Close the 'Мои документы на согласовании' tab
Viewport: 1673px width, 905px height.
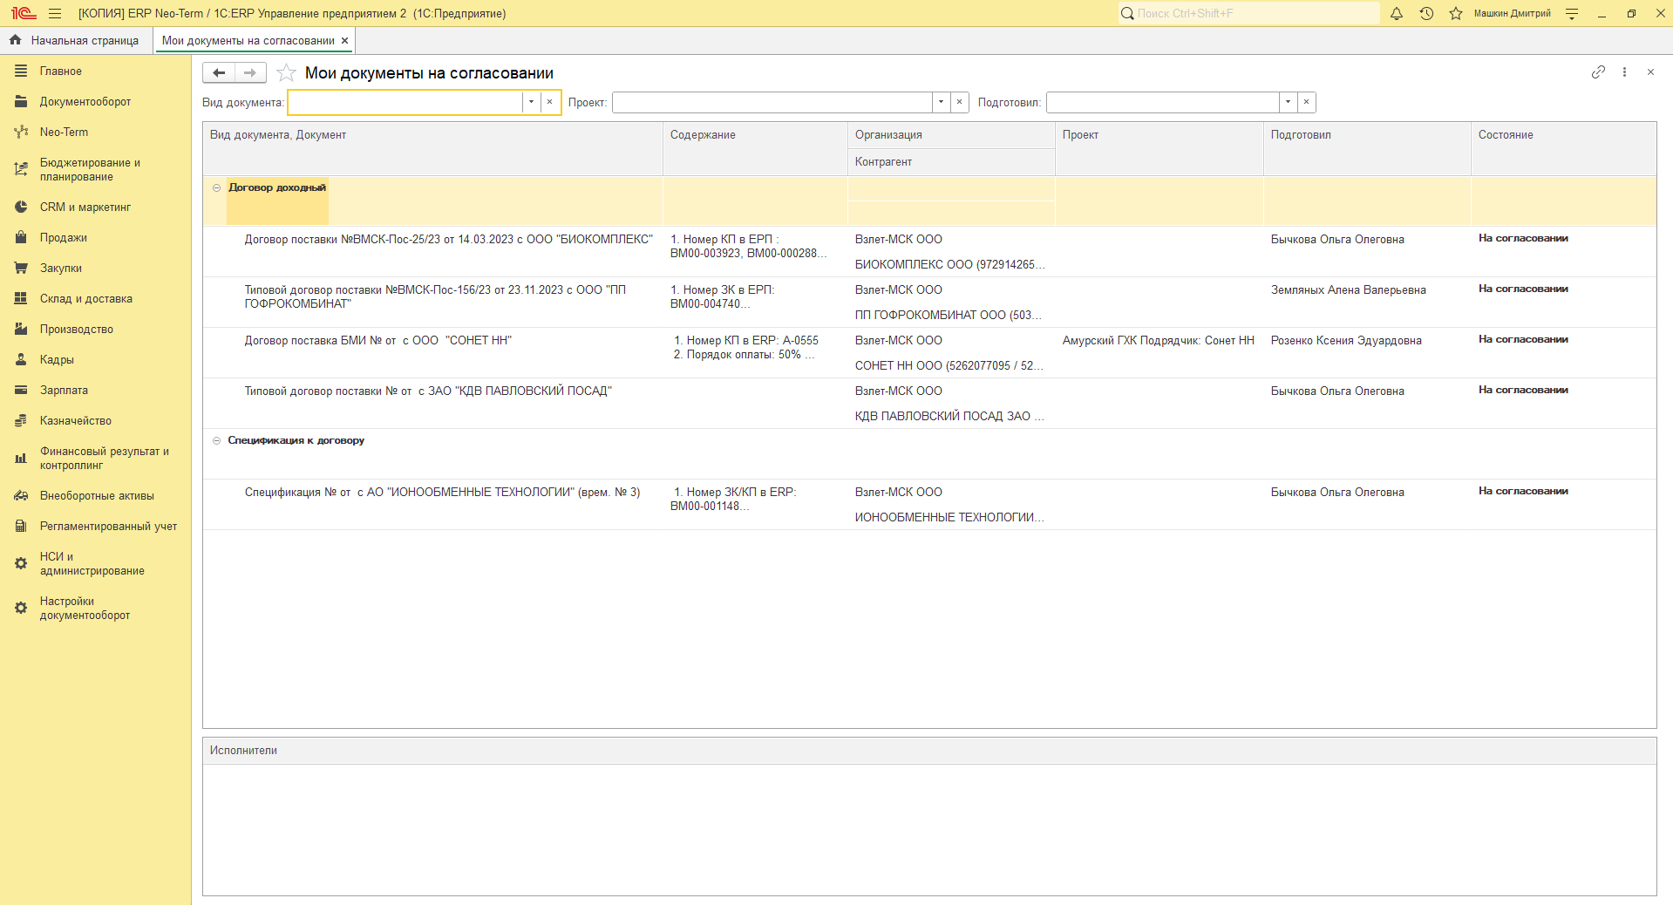[345, 40]
